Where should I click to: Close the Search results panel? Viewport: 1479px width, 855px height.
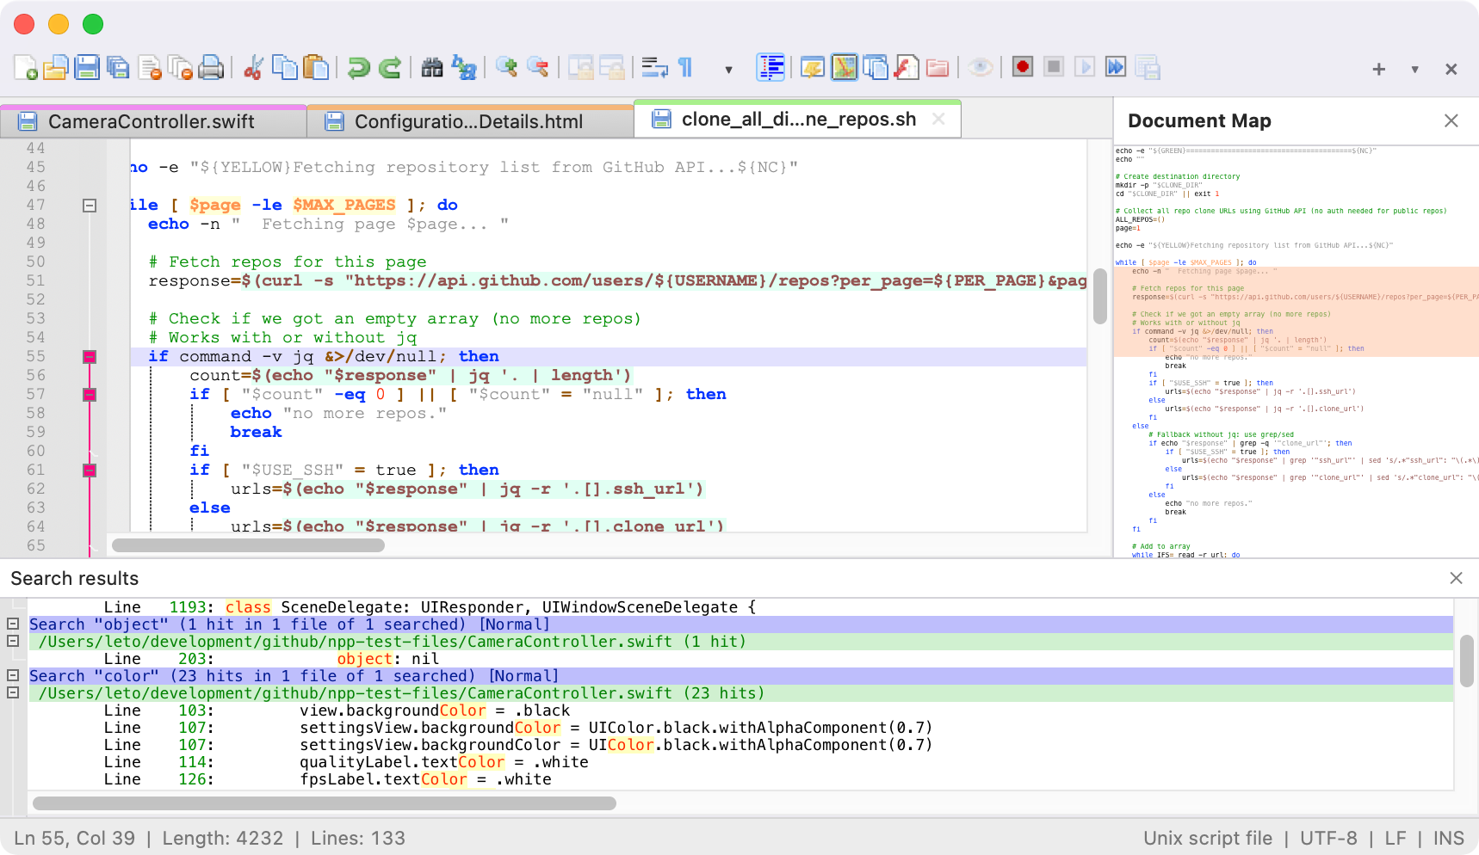click(x=1456, y=578)
